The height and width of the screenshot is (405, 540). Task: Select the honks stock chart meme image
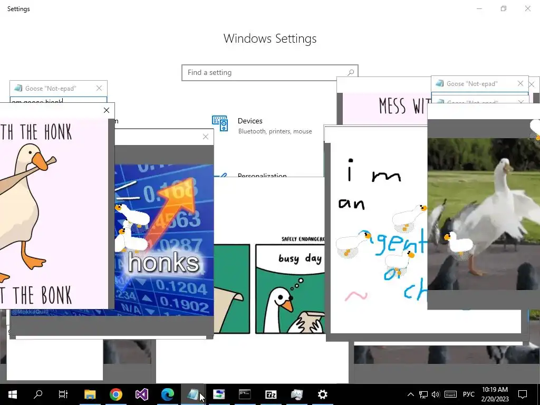[164, 240]
